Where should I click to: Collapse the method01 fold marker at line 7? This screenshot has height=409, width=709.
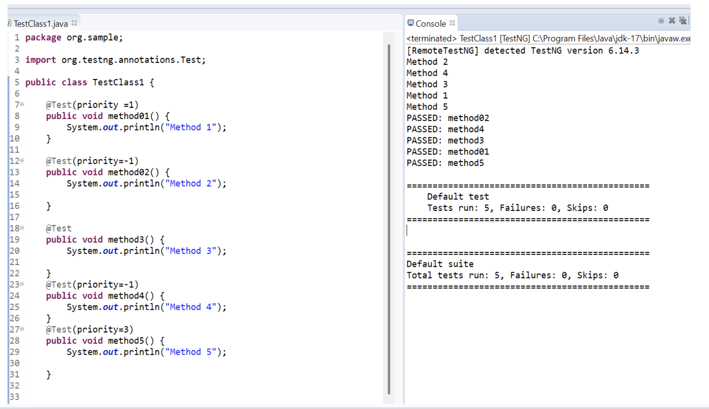(x=22, y=104)
